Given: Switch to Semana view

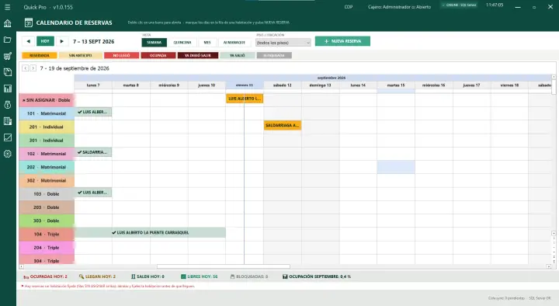Looking at the screenshot, I should point(154,43).
